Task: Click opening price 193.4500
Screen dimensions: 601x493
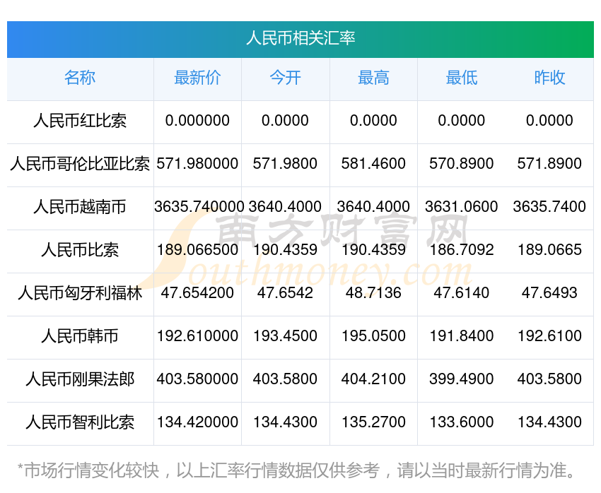Action: (x=285, y=336)
